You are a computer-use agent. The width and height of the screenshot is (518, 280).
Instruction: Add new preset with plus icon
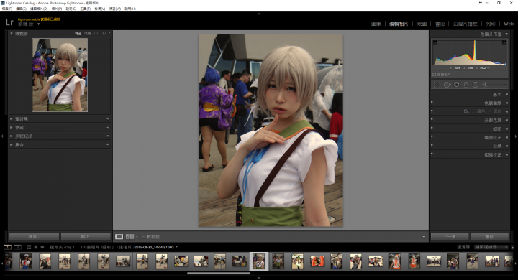pyautogui.click(x=108, y=118)
